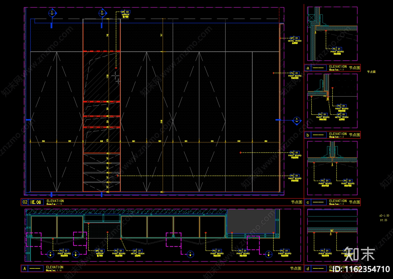The height and width of the screenshot is (279, 393).
Task: Click the 745 vertical dimension near the top
Action: click(x=108, y=35)
